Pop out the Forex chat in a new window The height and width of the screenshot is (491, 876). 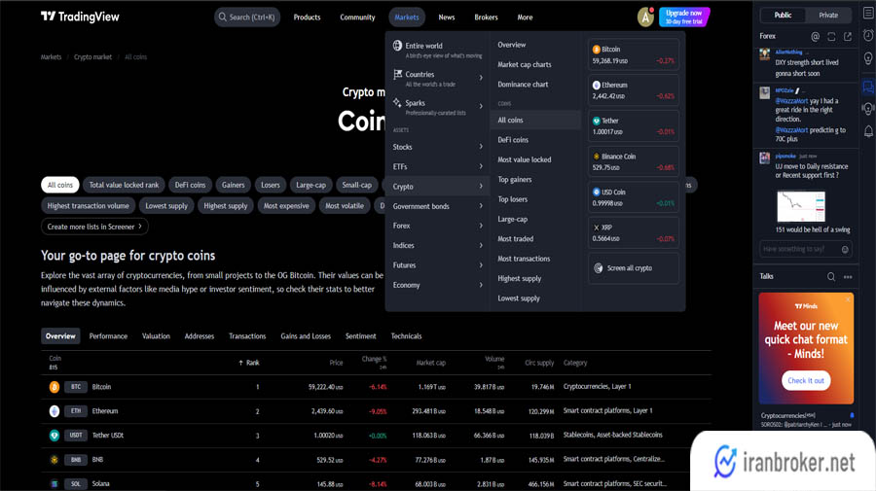coord(848,36)
